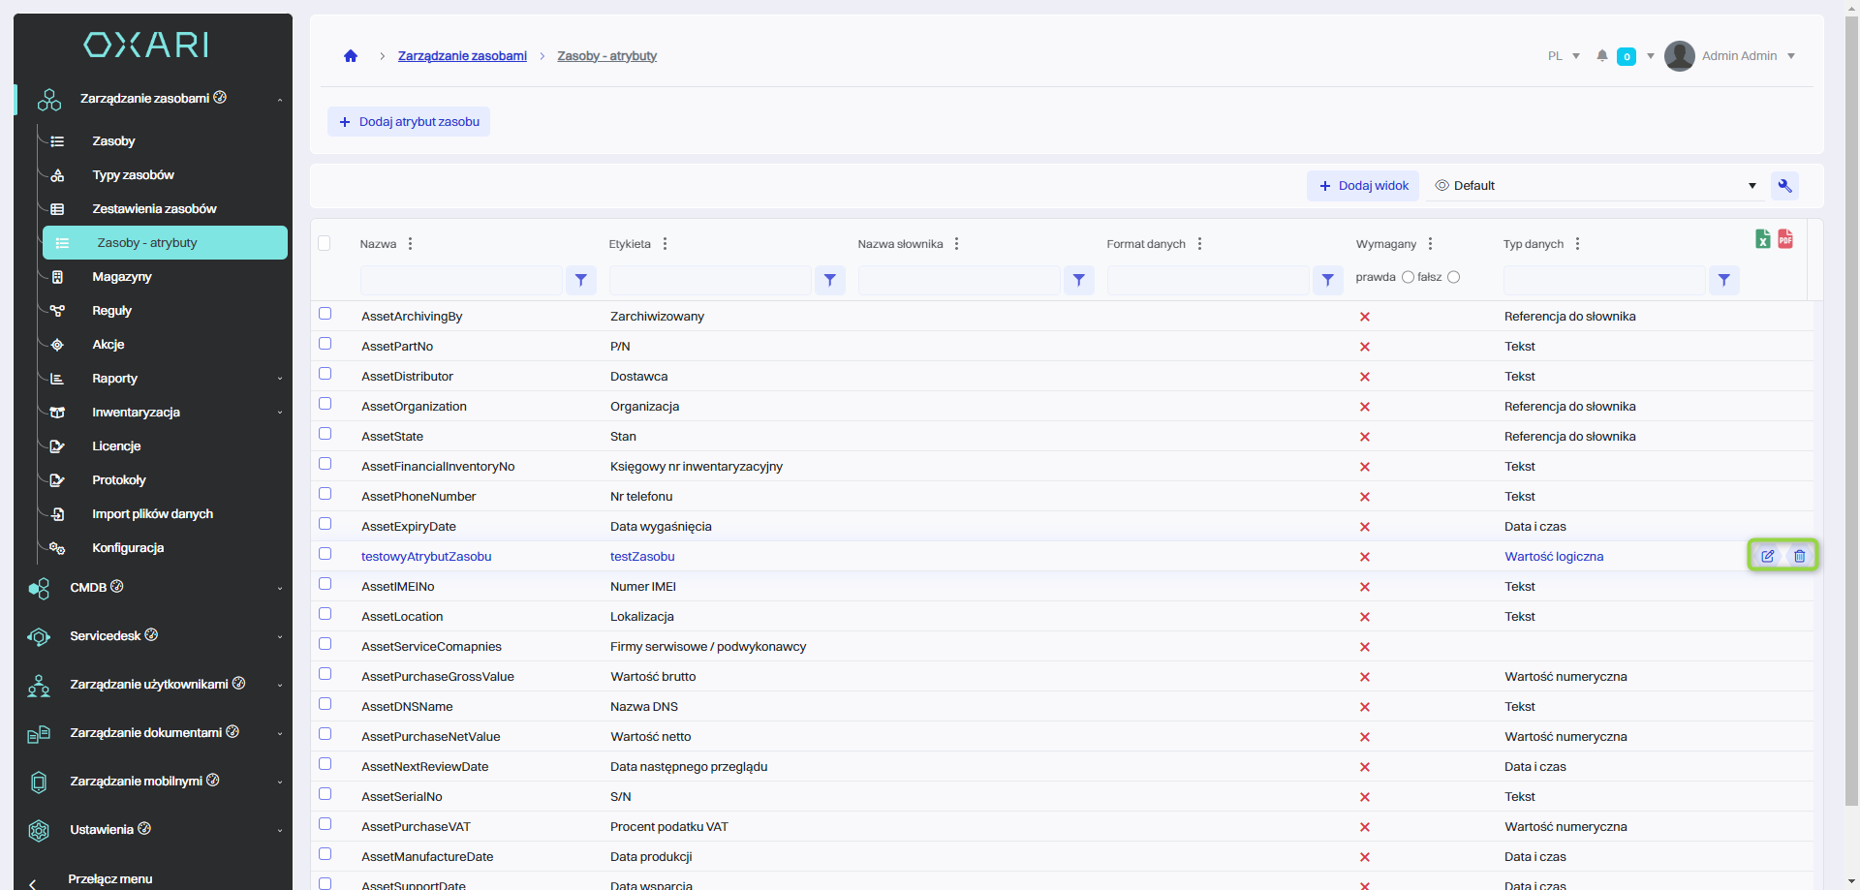Image resolution: width=1860 pixels, height=890 pixels.
Task: Click the Etykieta filter input field
Action: [x=710, y=280]
